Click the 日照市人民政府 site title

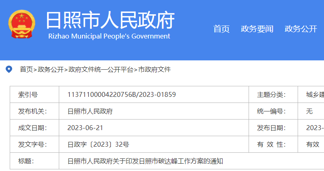pyautogui.click(x=110, y=20)
